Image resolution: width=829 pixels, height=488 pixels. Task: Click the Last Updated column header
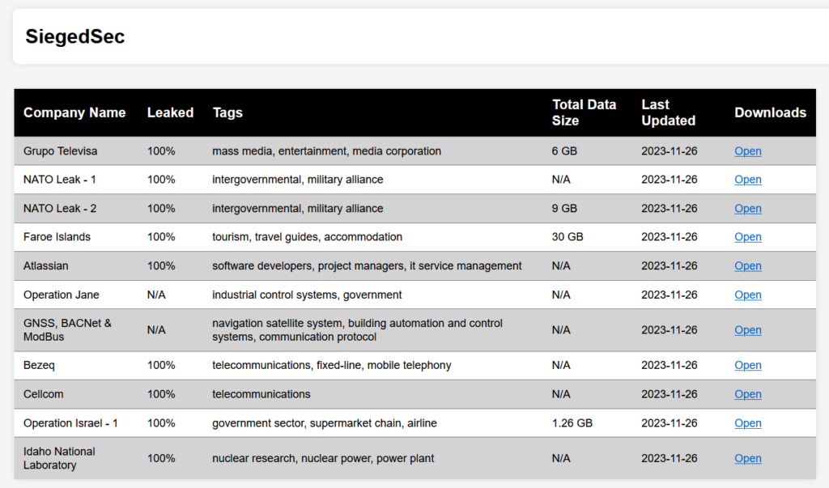click(x=668, y=112)
